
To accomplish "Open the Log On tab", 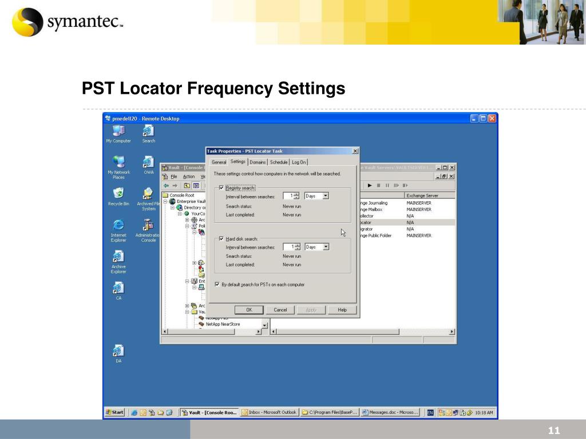I will (x=299, y=162).
